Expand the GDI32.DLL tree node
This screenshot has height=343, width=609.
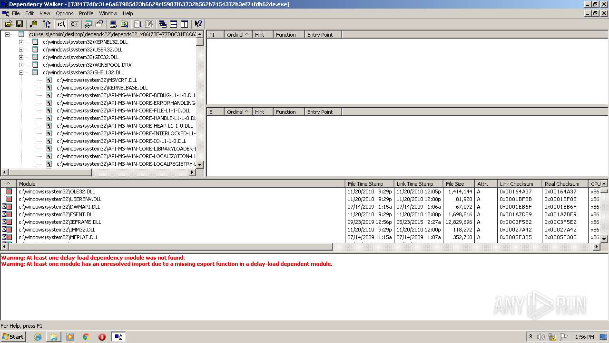click(x=21, y=57)
